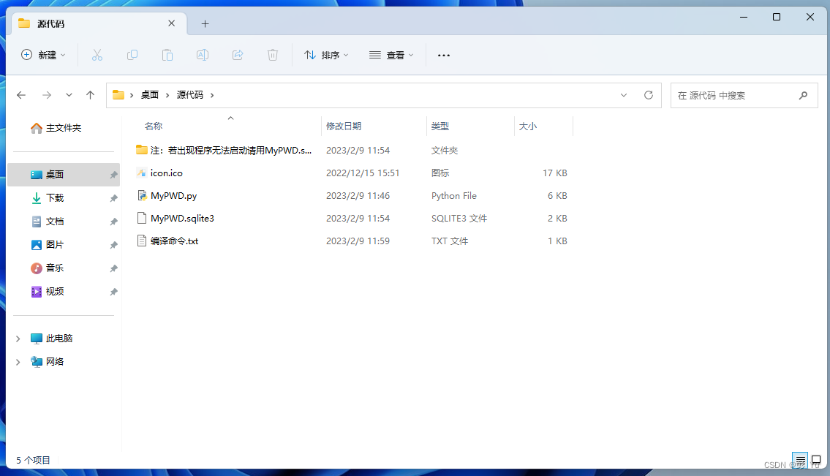Image resolution: width=830 pixels, height=476 pixels.
Task: Expand the 此电脑 tree node
Action: 18,339
